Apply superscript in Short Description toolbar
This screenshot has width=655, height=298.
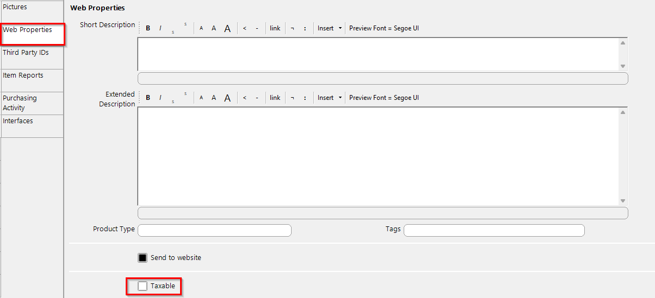point(186,24)
